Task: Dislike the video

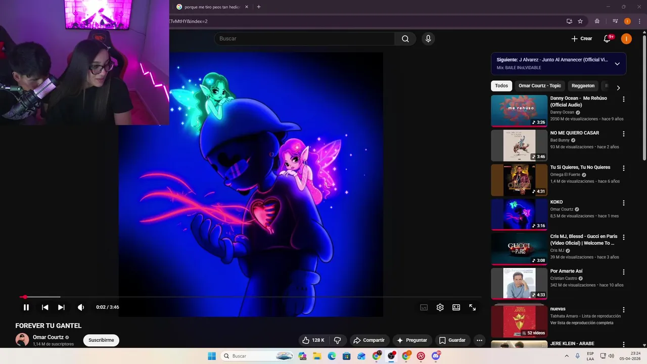Action: pos(337,340)
